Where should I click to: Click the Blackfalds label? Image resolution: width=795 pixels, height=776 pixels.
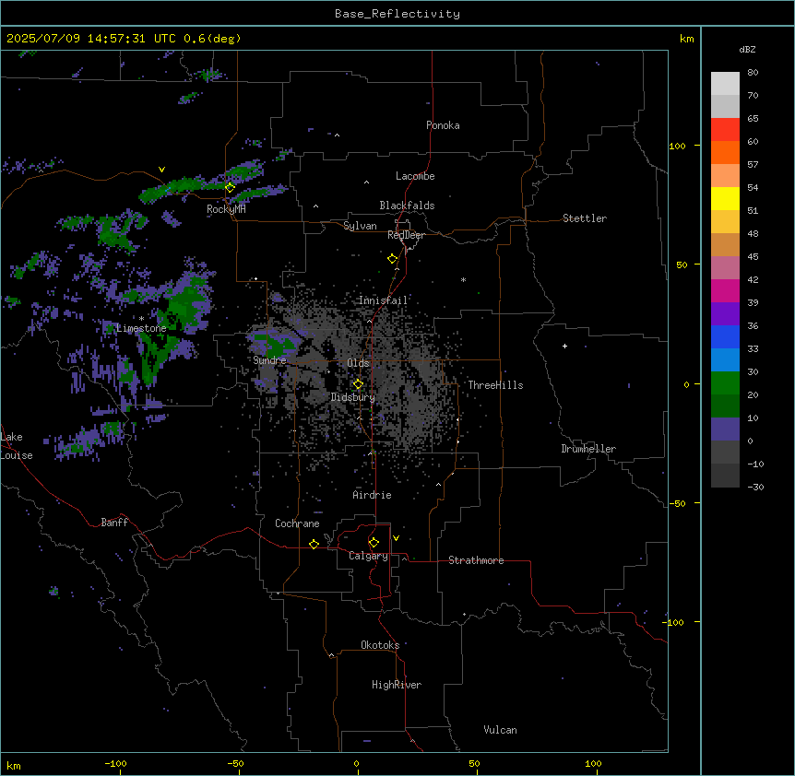pyautogui.click(x=407, y=206)
